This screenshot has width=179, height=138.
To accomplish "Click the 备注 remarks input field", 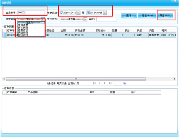I will click(x=106, y=19).
